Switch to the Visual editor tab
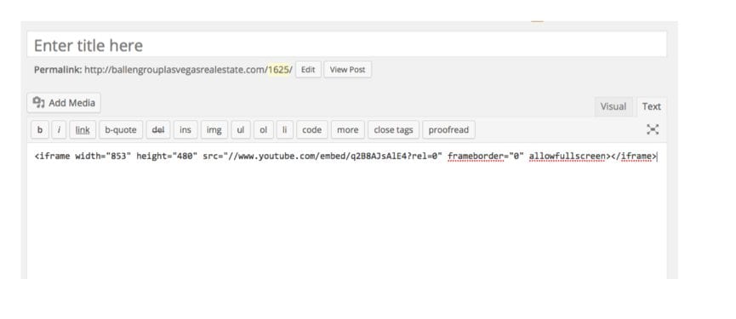 click(613, 106)
